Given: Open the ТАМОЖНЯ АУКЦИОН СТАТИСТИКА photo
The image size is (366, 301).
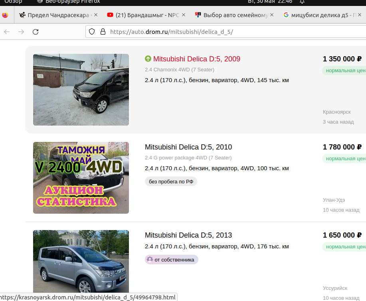Looking at the screenshot, I should (x=81, y=178).
